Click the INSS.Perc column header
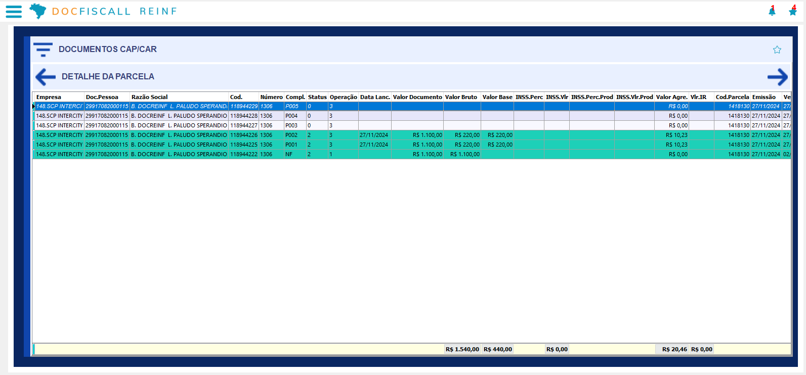 coord(529,97)
